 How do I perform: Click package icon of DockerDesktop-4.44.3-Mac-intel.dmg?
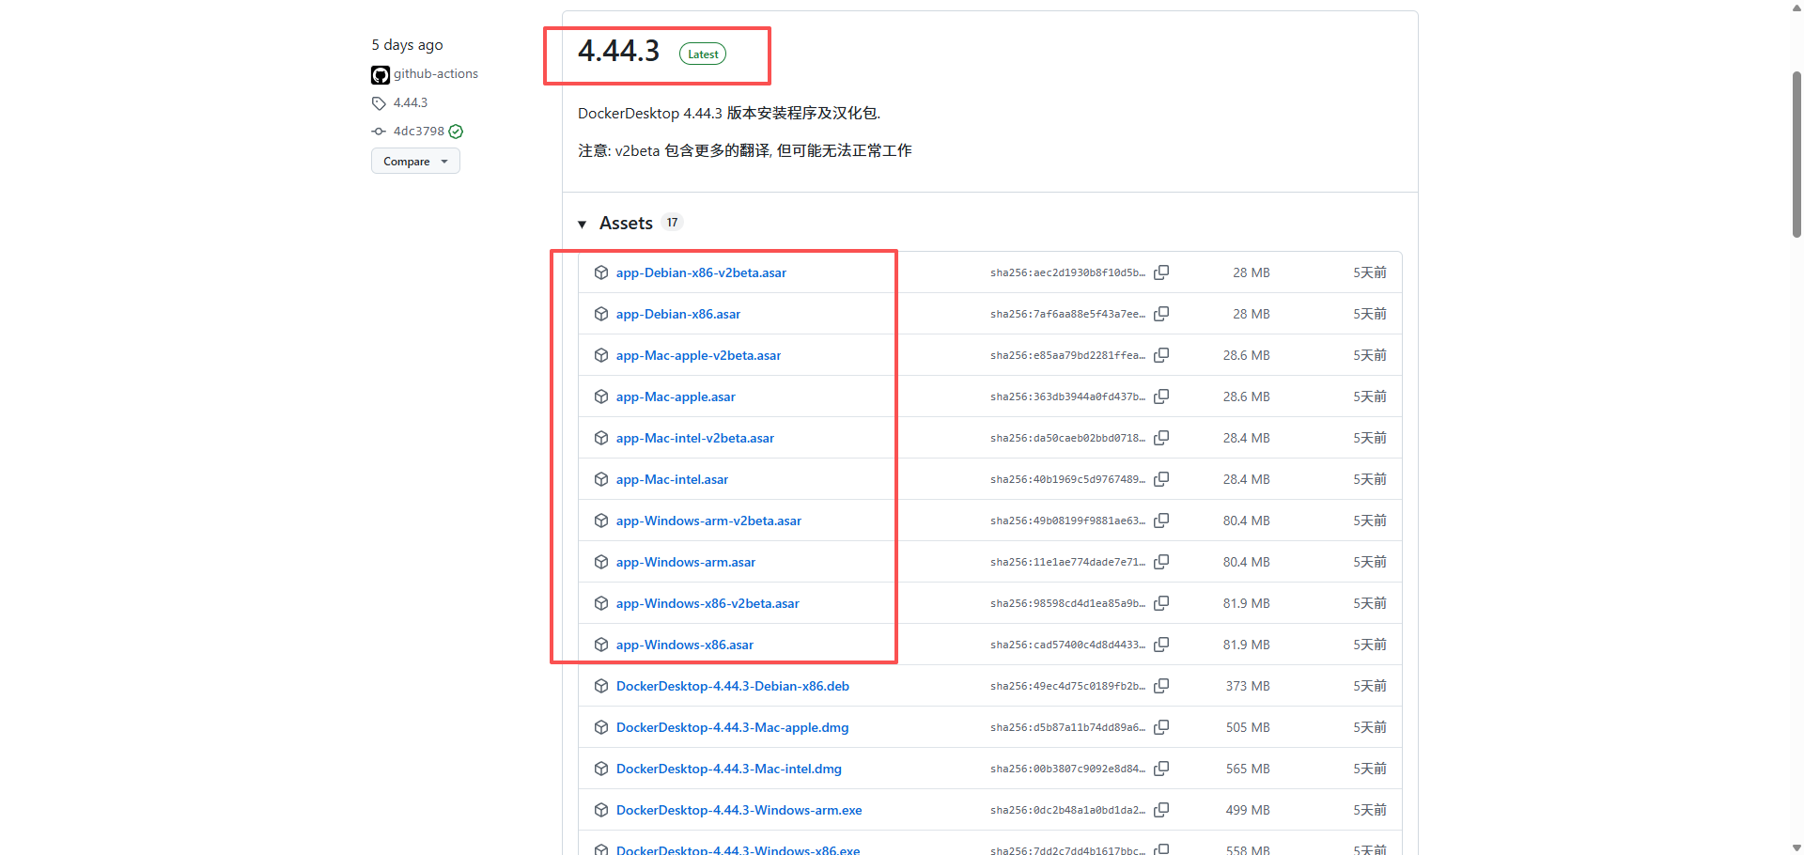601,769
